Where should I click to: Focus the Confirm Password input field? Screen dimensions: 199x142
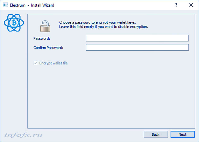click(x=137, y=47)
